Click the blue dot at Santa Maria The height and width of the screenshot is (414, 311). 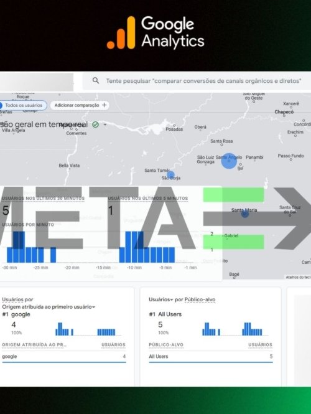coord(245,214)
